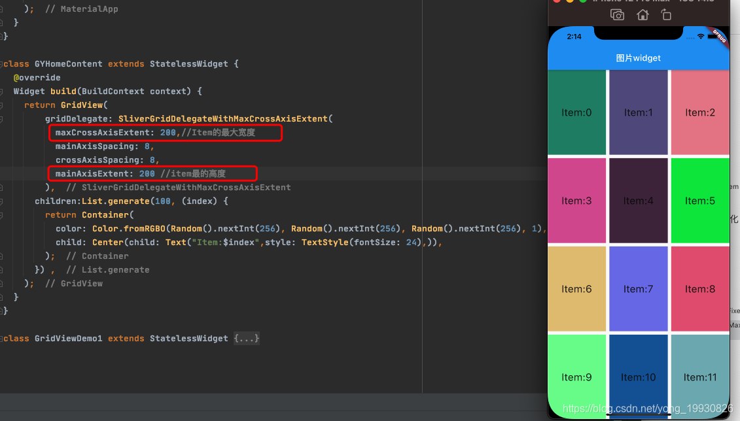Image resolution: width=740 pixels, height=421 pixels.
Task: Click StatelessWidget on the GridViewDemo1 line
Action: [189, 339]
